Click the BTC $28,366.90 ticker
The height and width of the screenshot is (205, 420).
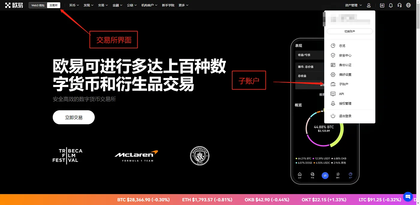[143, 200]
